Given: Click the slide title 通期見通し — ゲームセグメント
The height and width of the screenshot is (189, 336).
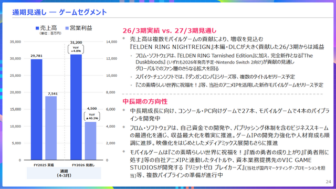Looking at the screenshot, I should (59, 12).
